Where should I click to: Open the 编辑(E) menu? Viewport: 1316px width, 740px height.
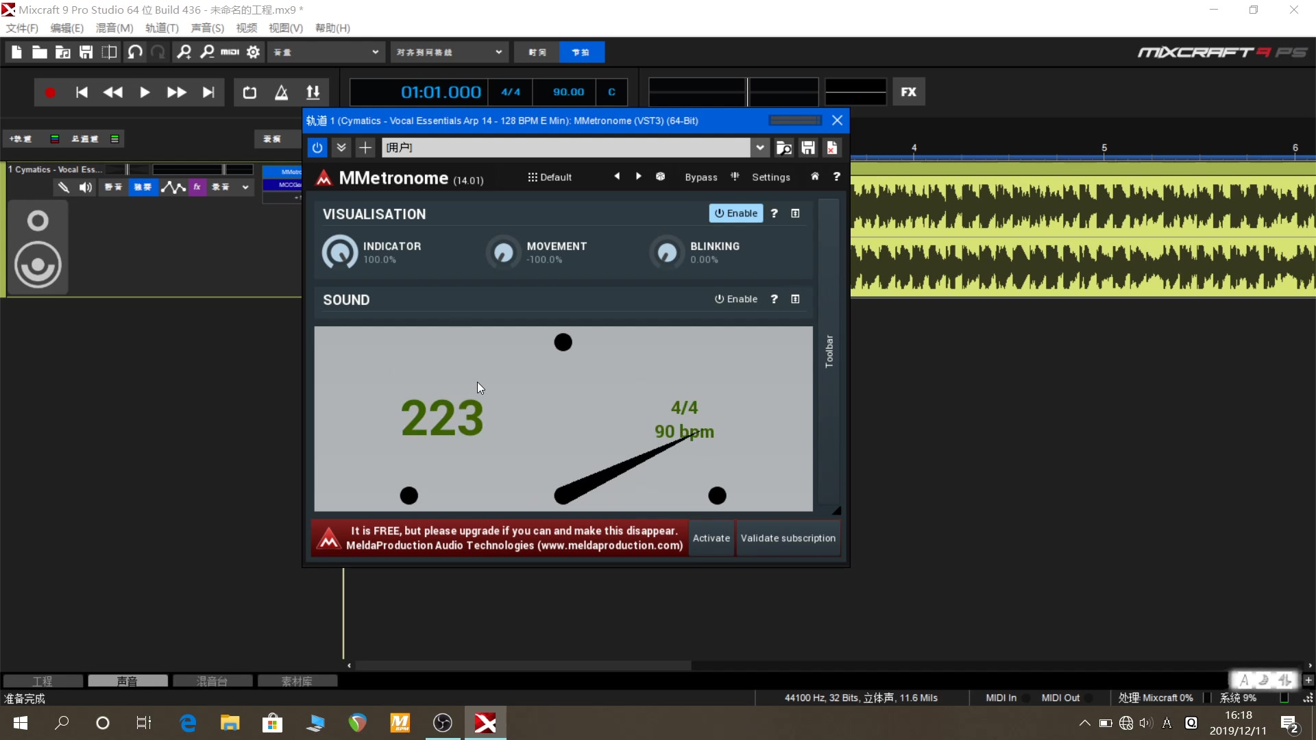pyautogui.click(x=66, y=28)
